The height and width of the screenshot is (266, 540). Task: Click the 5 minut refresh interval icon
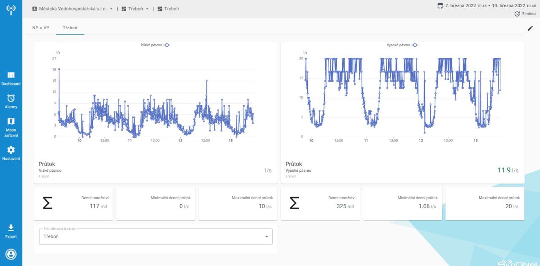point(517,14)
